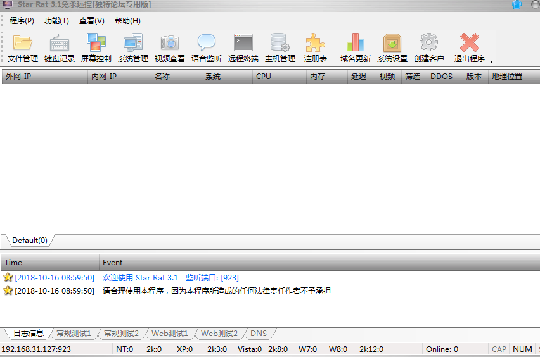Switch to the 常规测试1 tab
Image resolution: width=540 pixels, height=357 pixels.
click(74, 334)
